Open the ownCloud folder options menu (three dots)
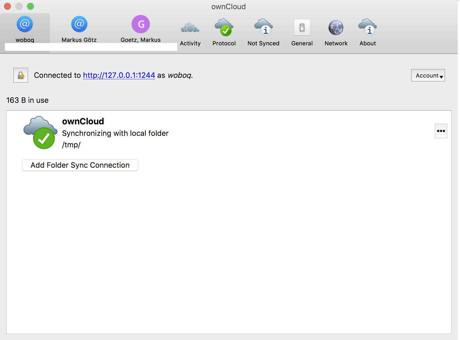460x340 pixels. click(441, 131)
